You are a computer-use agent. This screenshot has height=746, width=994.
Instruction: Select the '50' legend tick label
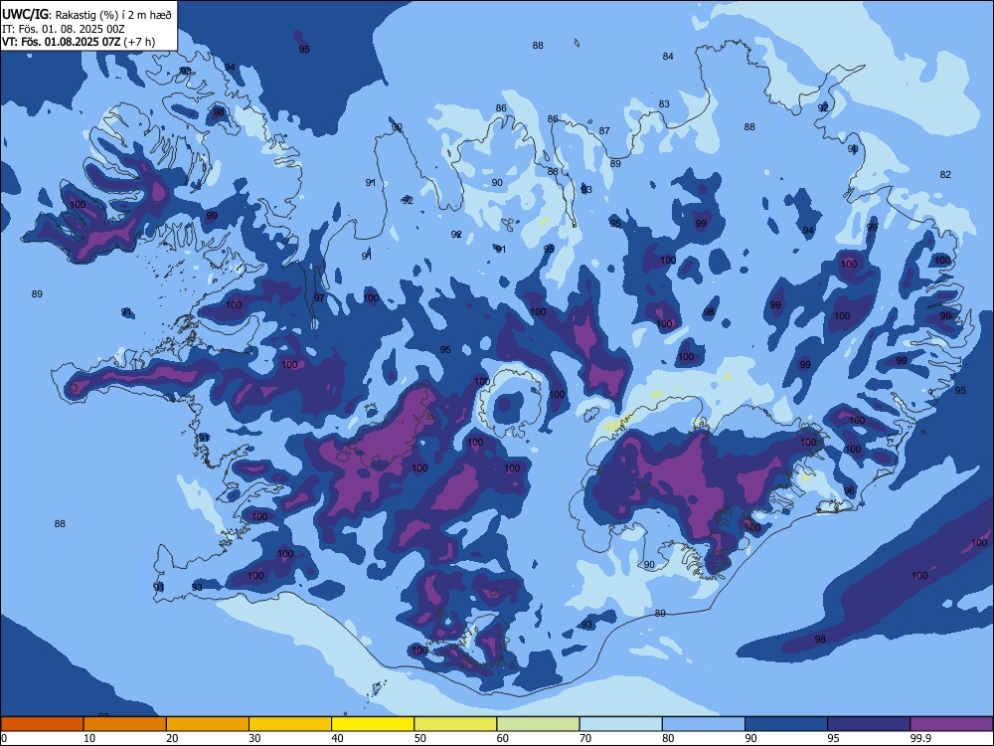coord(420,738)
